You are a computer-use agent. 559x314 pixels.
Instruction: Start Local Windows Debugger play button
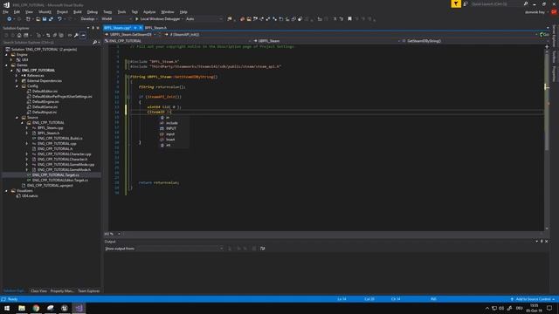tap(136, 19)
